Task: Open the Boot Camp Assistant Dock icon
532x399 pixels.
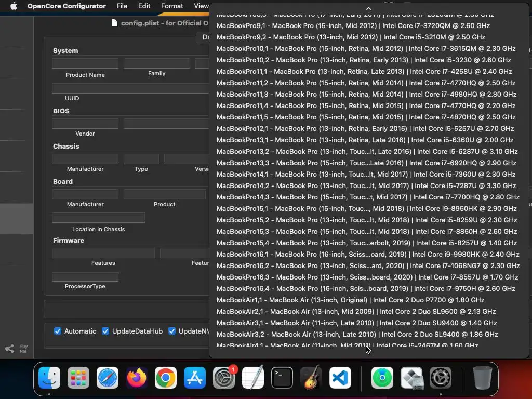Action: point(411,377)
